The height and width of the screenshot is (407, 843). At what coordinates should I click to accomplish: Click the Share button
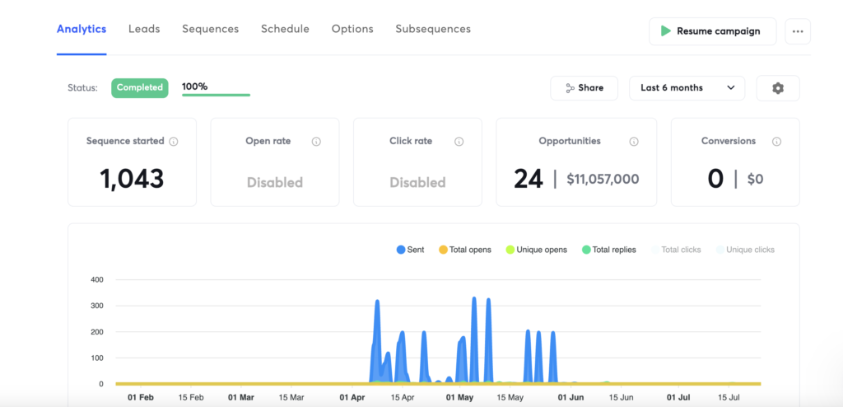(584, 88)
